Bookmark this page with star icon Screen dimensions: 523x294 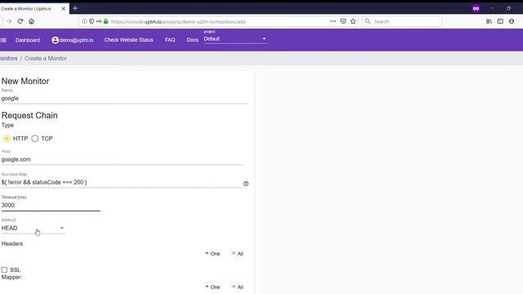pyautogui.click(x=353, y=21)
